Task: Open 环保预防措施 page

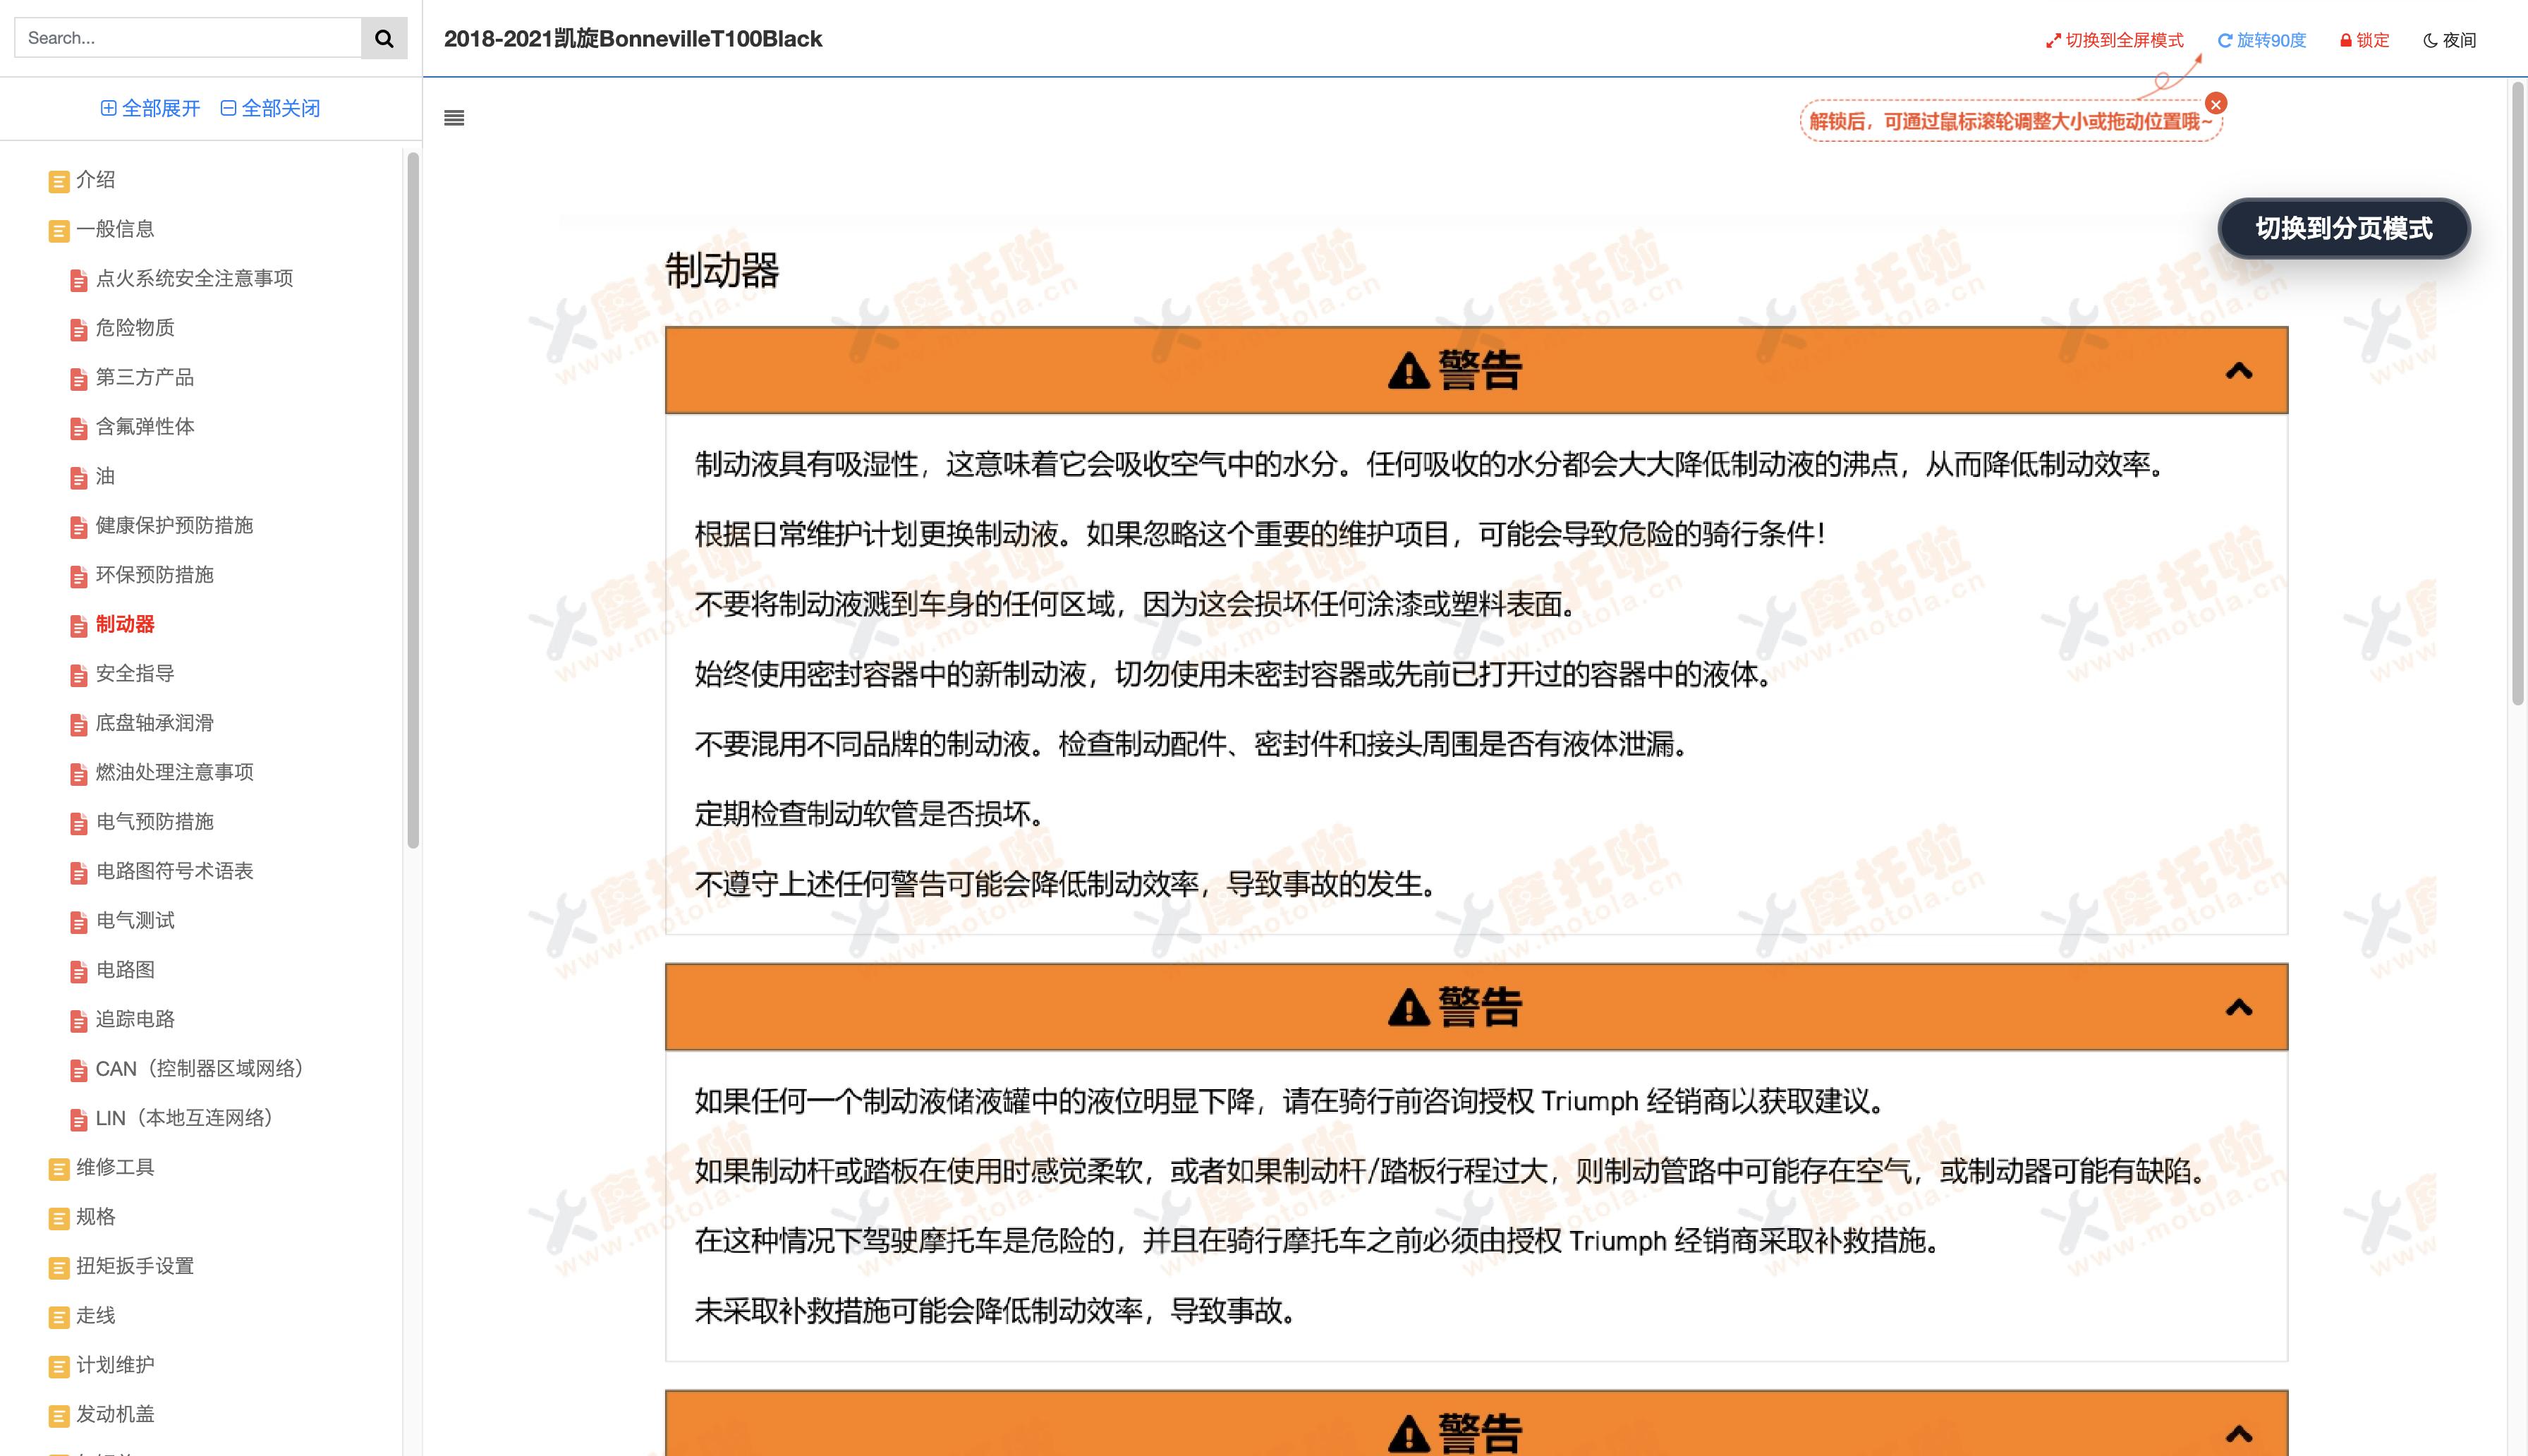Action: (155, 575)
